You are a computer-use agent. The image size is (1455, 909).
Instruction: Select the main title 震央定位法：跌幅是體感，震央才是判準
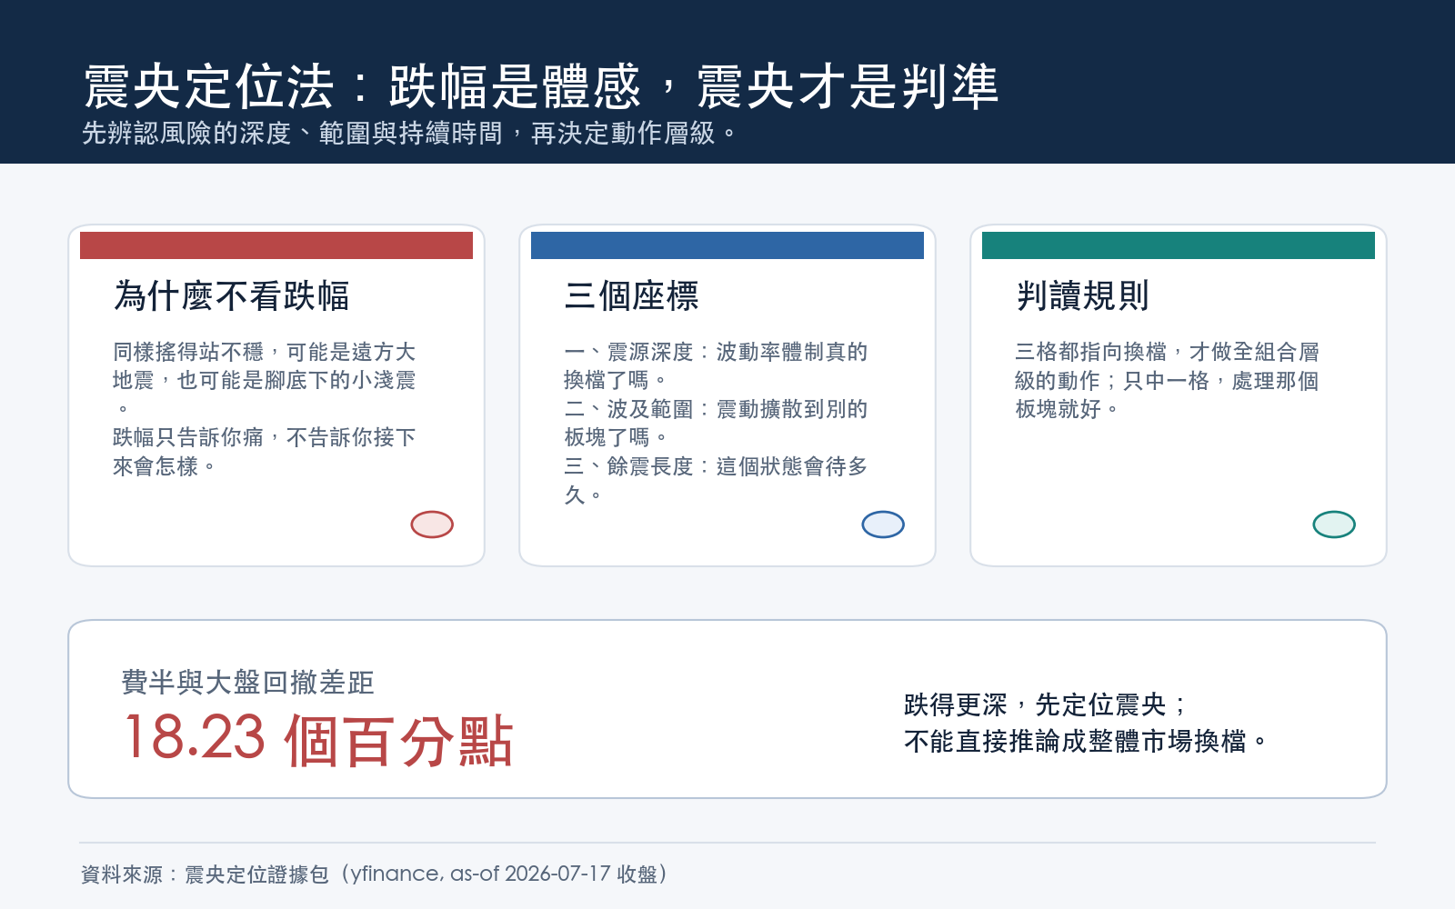coord(541,87)
